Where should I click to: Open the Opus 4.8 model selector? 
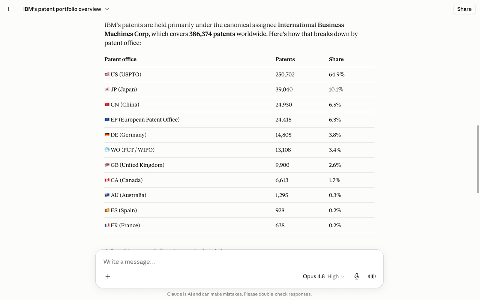point(313,276)
